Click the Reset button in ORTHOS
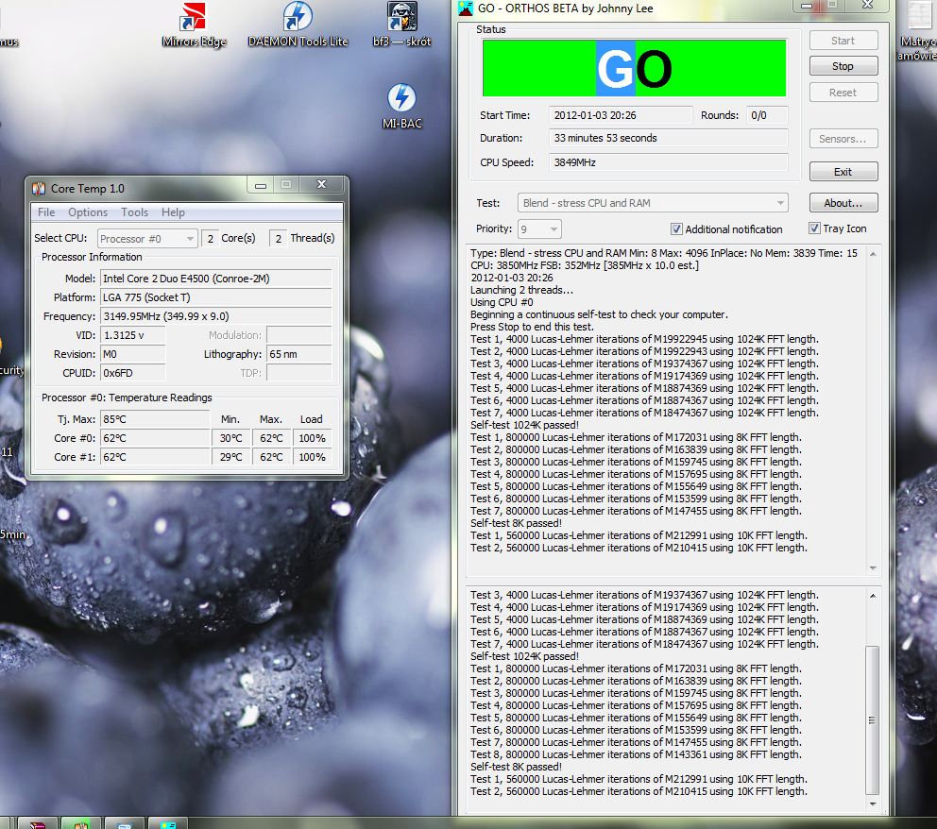This screenshot has width=937, height=829. (843, 93)
